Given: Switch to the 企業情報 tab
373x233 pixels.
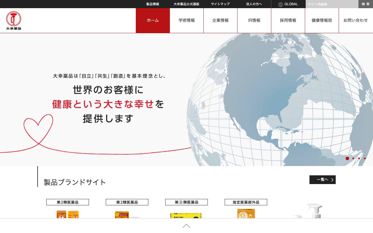Looking at the screenshot, I should tap(220, 20).
